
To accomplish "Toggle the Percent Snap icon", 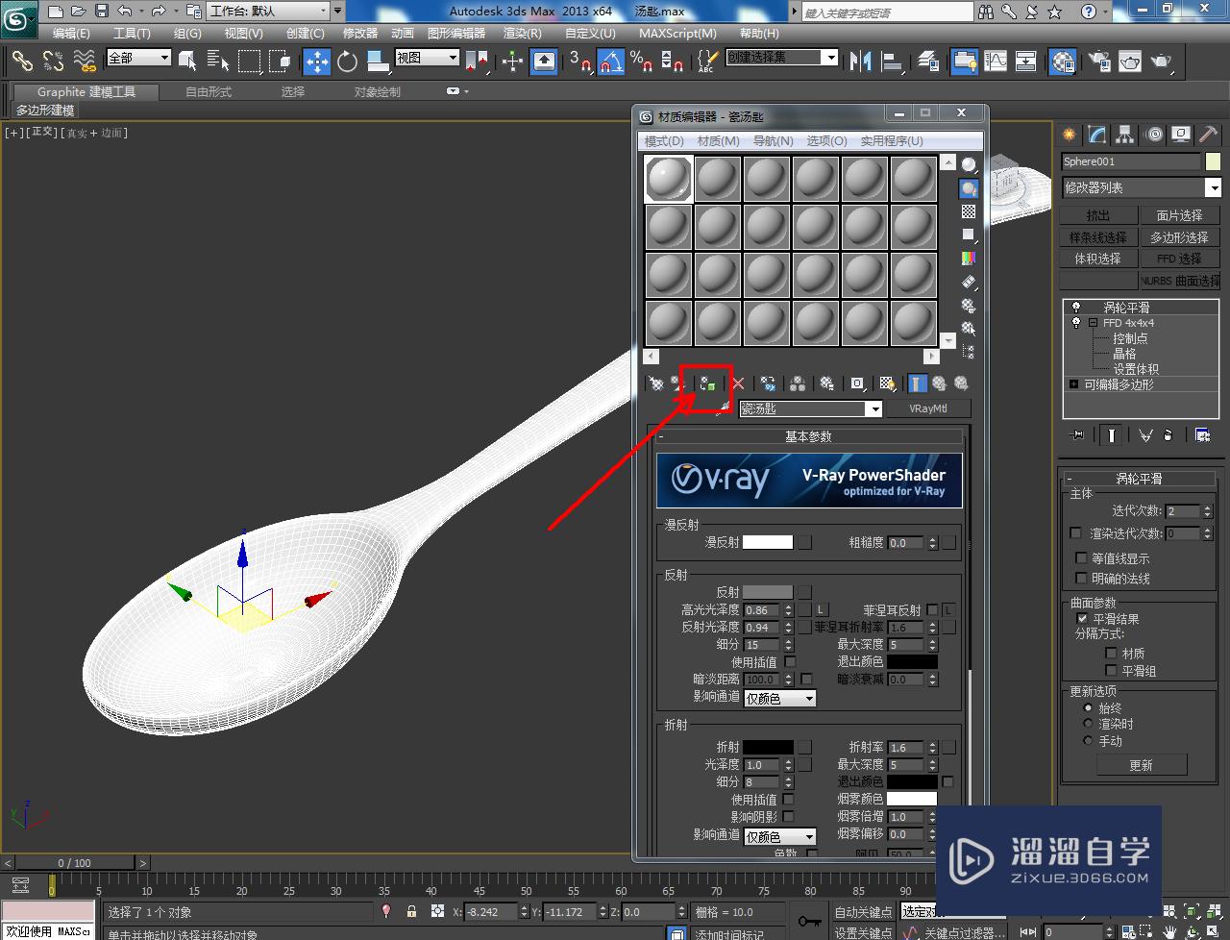I will [642, 62].
